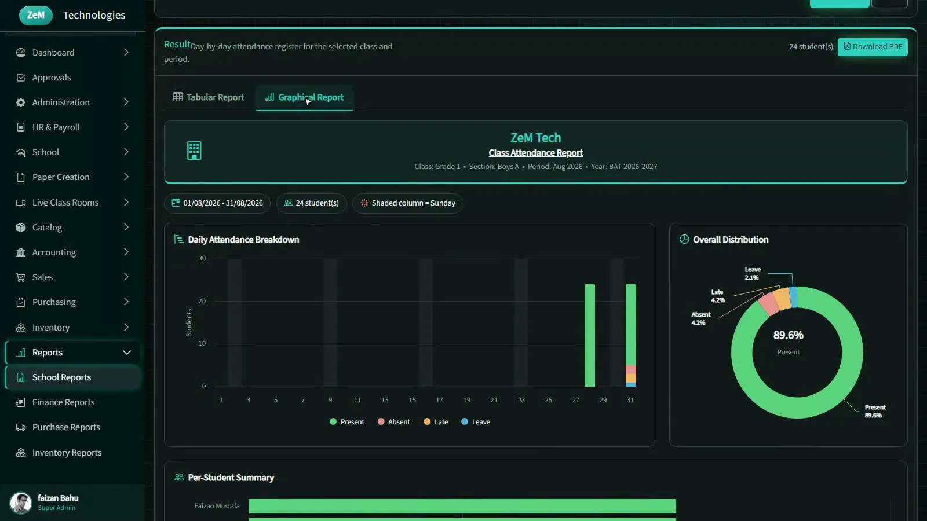Switch to the Tabular Report tab
Viewport: 927px width, 521px height.
(x=209, y=97)
